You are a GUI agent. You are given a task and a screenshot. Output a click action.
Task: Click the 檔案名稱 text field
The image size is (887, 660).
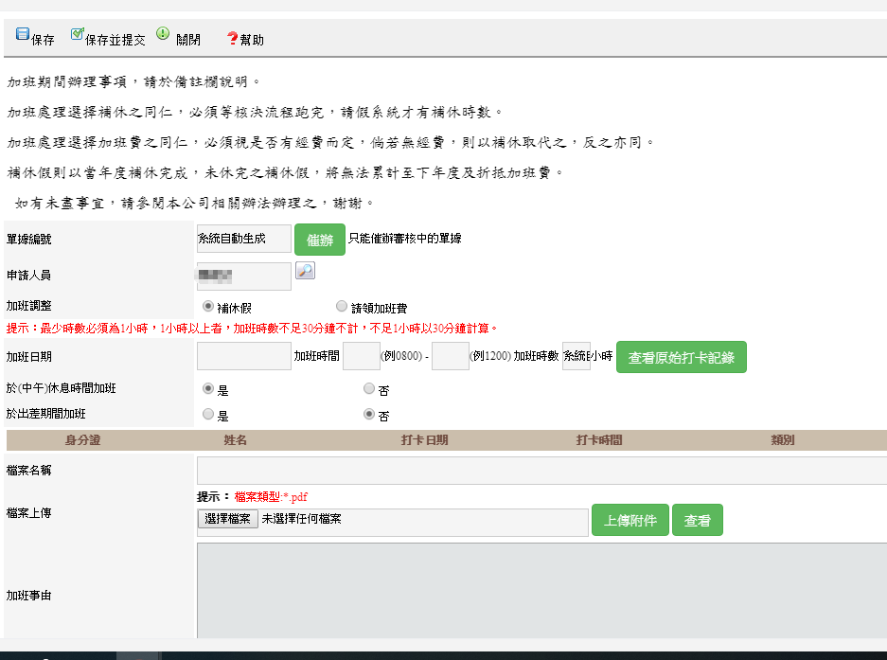click(x=540, y=471)
